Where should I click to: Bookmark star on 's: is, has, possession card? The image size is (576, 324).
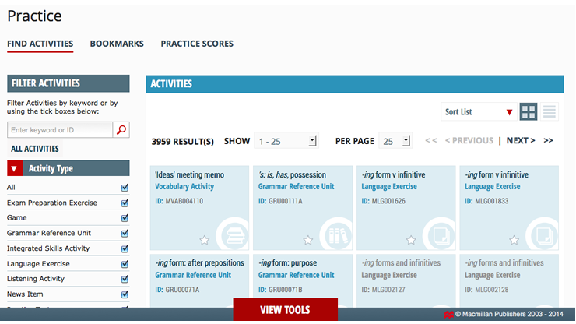coord(307,240)
